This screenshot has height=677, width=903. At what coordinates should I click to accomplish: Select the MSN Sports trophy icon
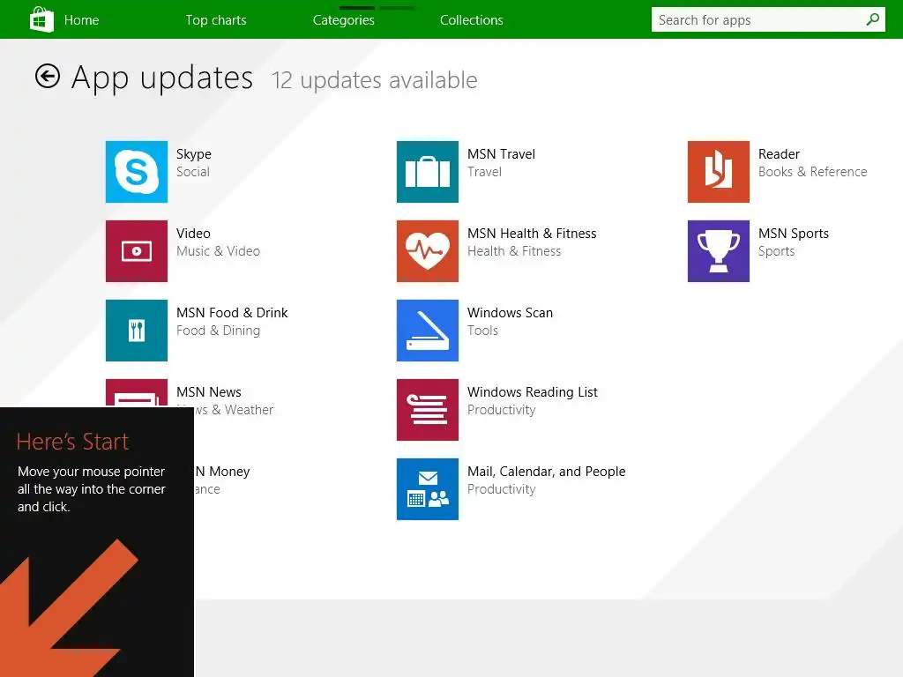(718, 251)
